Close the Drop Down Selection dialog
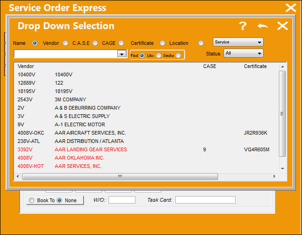The height and width of the screenshot is (235, 302). click(283, 26)
